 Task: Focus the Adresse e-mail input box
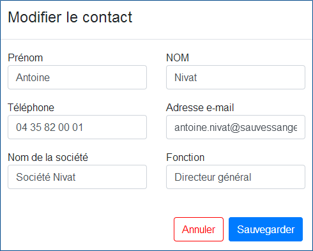click(x=236, y=127)
